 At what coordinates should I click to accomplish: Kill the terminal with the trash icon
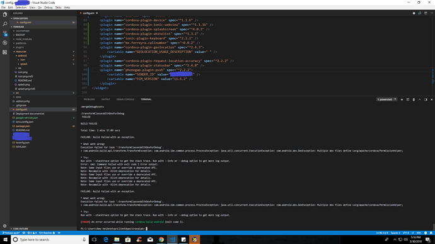coord(414,99)
